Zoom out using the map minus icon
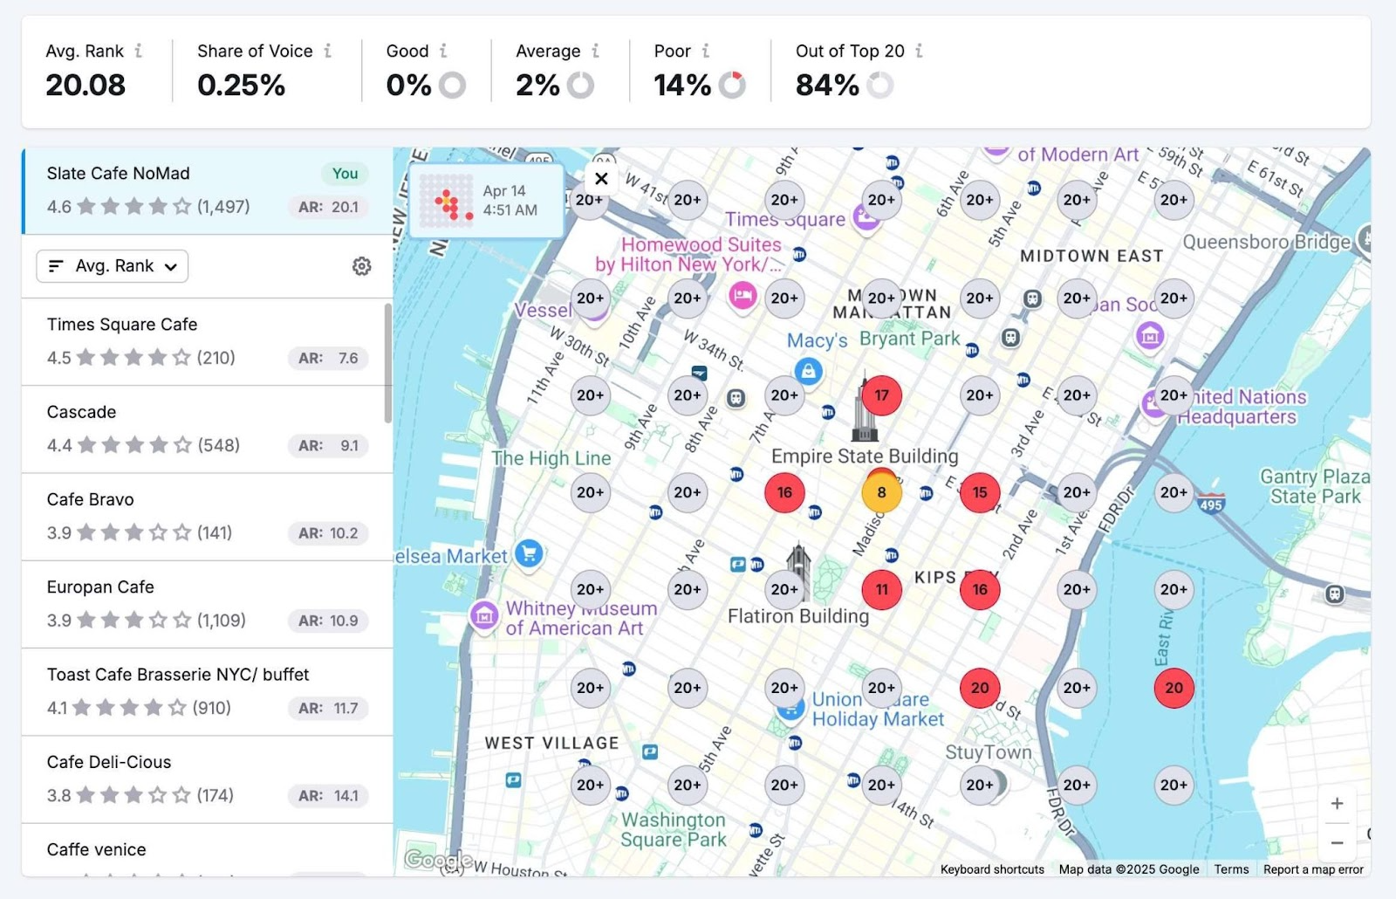The width and height of the screenshot is (1396, 899). pyautogui.click(x=1337, y=843)
